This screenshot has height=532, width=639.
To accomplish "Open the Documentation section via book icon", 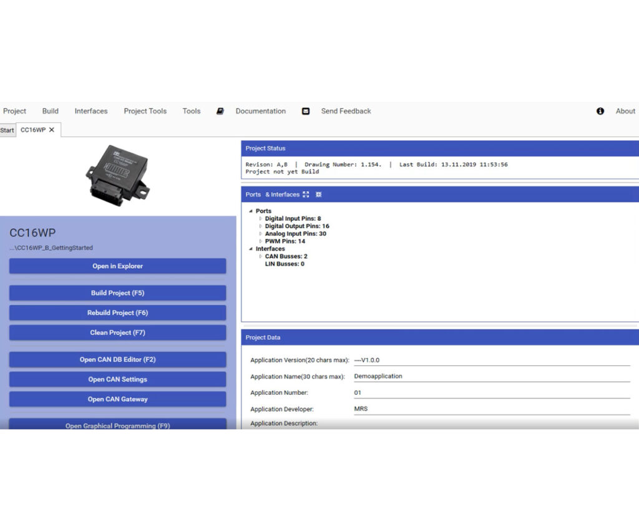I will 220,111.
